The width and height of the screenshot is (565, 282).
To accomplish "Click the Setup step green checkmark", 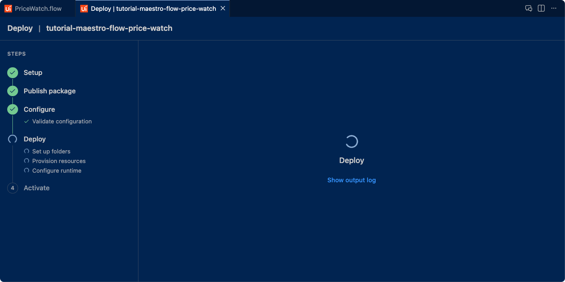I will [x=12, y=73].
